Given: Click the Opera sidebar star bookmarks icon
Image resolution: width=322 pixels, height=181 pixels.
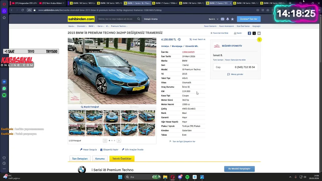Looking at the screenshot, I should pyautogui.click(x=4, y=18).
